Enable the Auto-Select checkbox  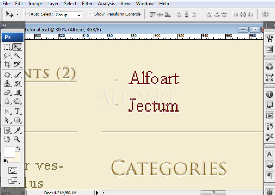click(x=27, y=14)
